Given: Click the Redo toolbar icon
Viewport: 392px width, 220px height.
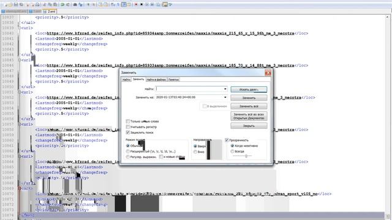Looking at the screenshot, I should [68, 4].
